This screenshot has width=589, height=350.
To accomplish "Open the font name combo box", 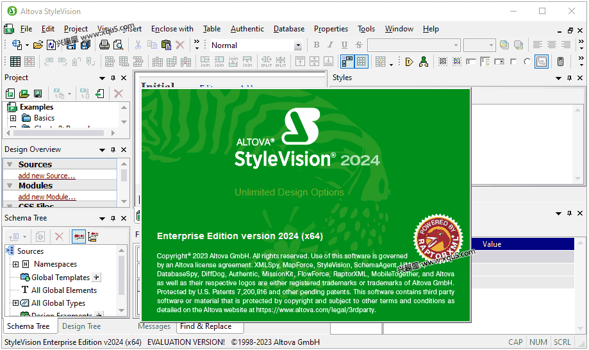I will tap(413, 46).
